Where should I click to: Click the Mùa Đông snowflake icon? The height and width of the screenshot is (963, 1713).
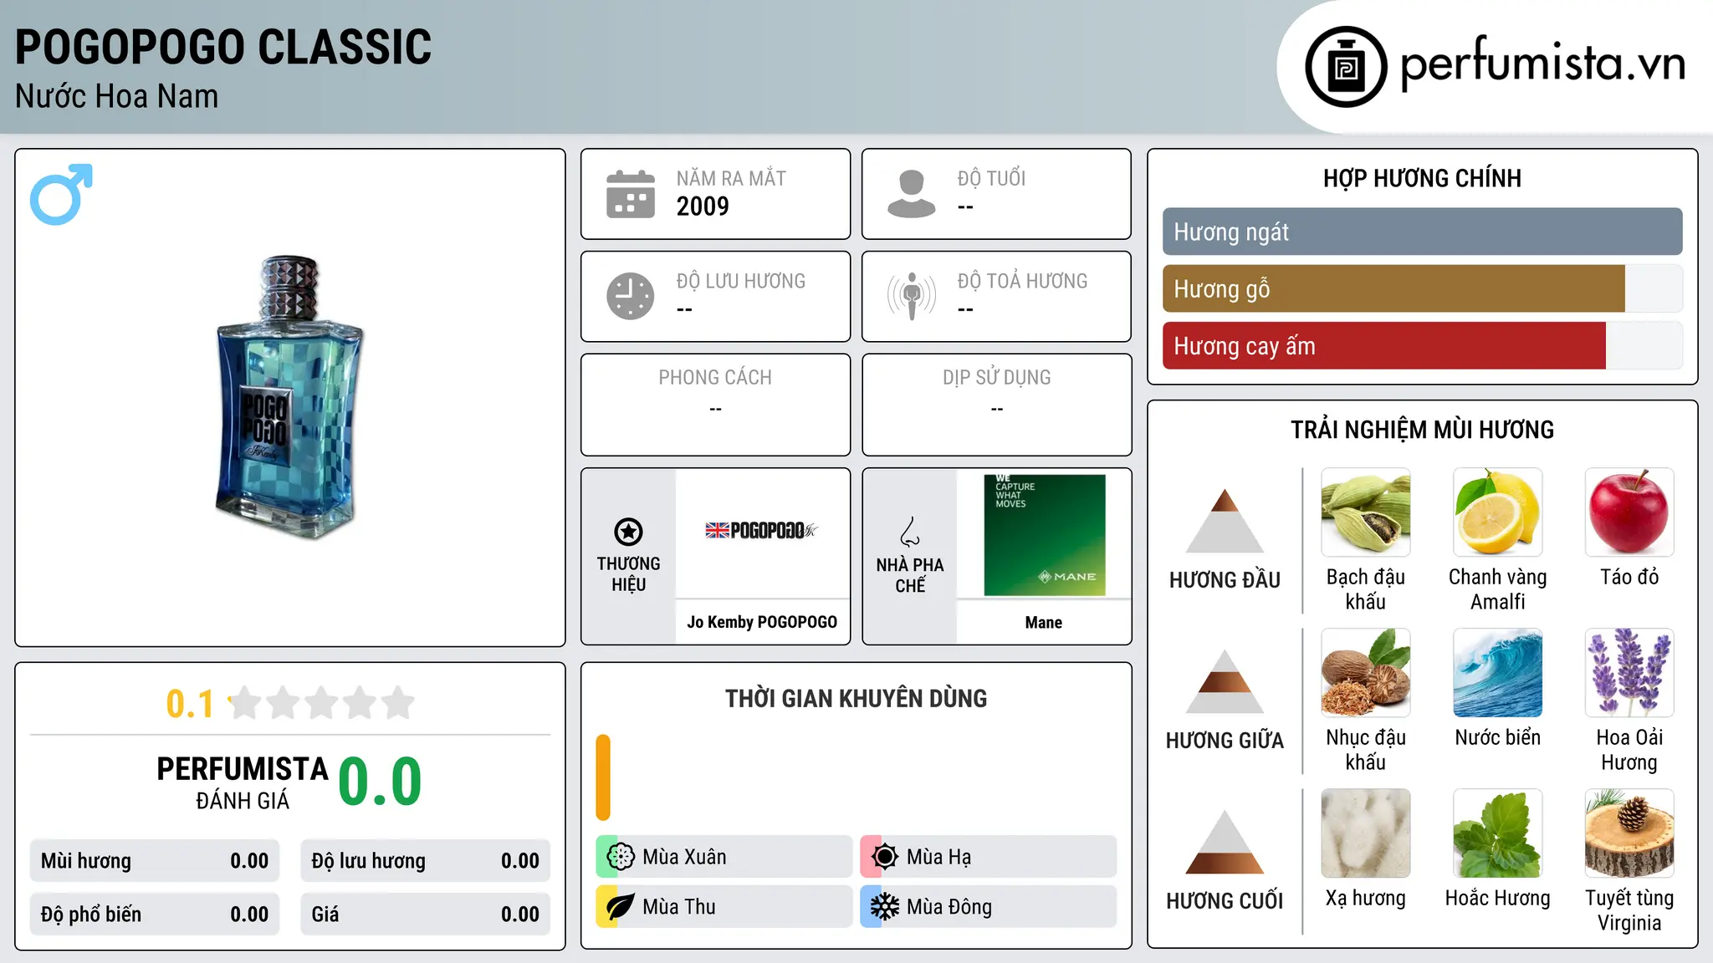click(x=885, y=907)
